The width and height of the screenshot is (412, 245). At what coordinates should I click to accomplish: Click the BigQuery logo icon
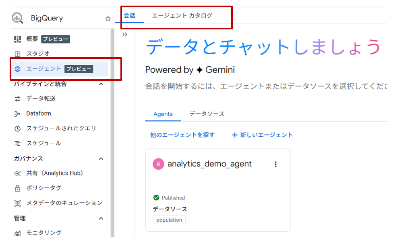click(x=17, y=18)
